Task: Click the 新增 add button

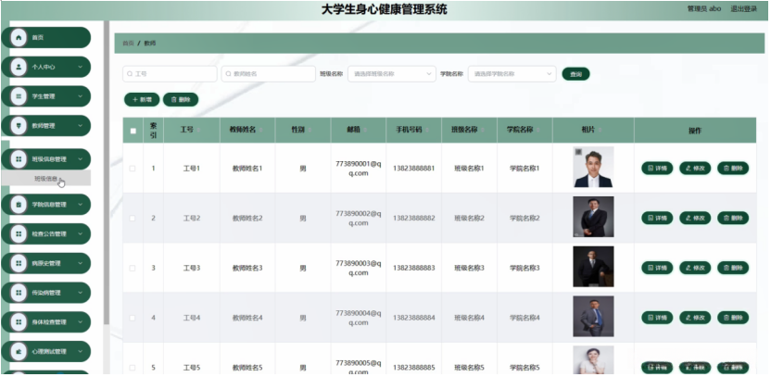Action: 142,99
